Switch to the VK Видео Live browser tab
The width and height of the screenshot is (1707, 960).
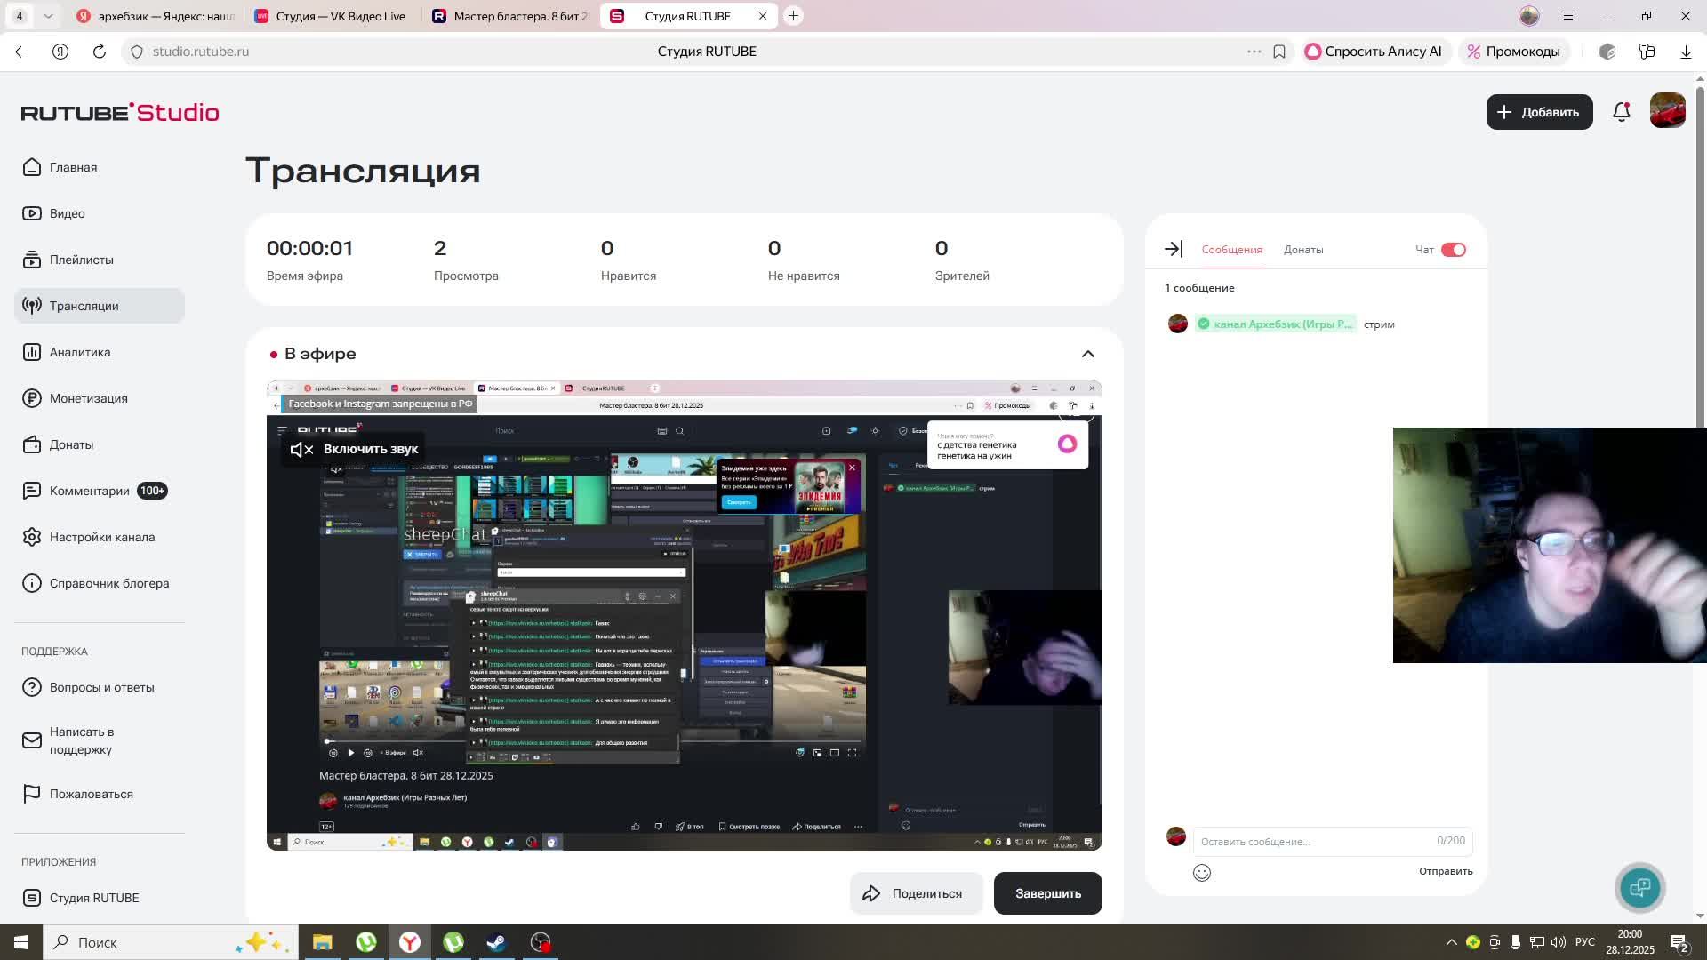coord(331,16)
